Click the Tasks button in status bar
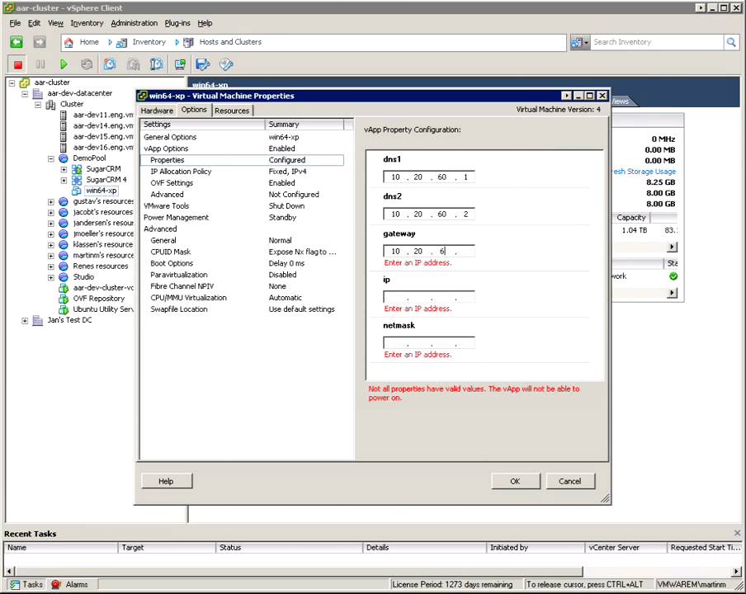 [26, 584]
